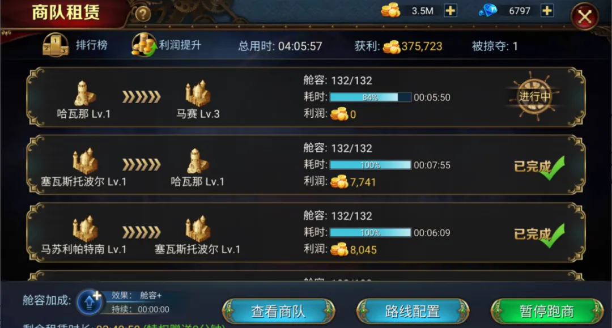Viewport: 612px width, 328px height.
Task: Open the 排行榜 ranking podium icon
Action: coord(56,45)
